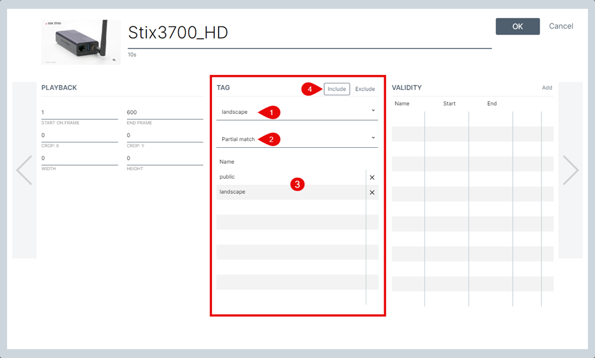Click the Name header in tag list
The image size is (595, 358).
tap(226, 162)
